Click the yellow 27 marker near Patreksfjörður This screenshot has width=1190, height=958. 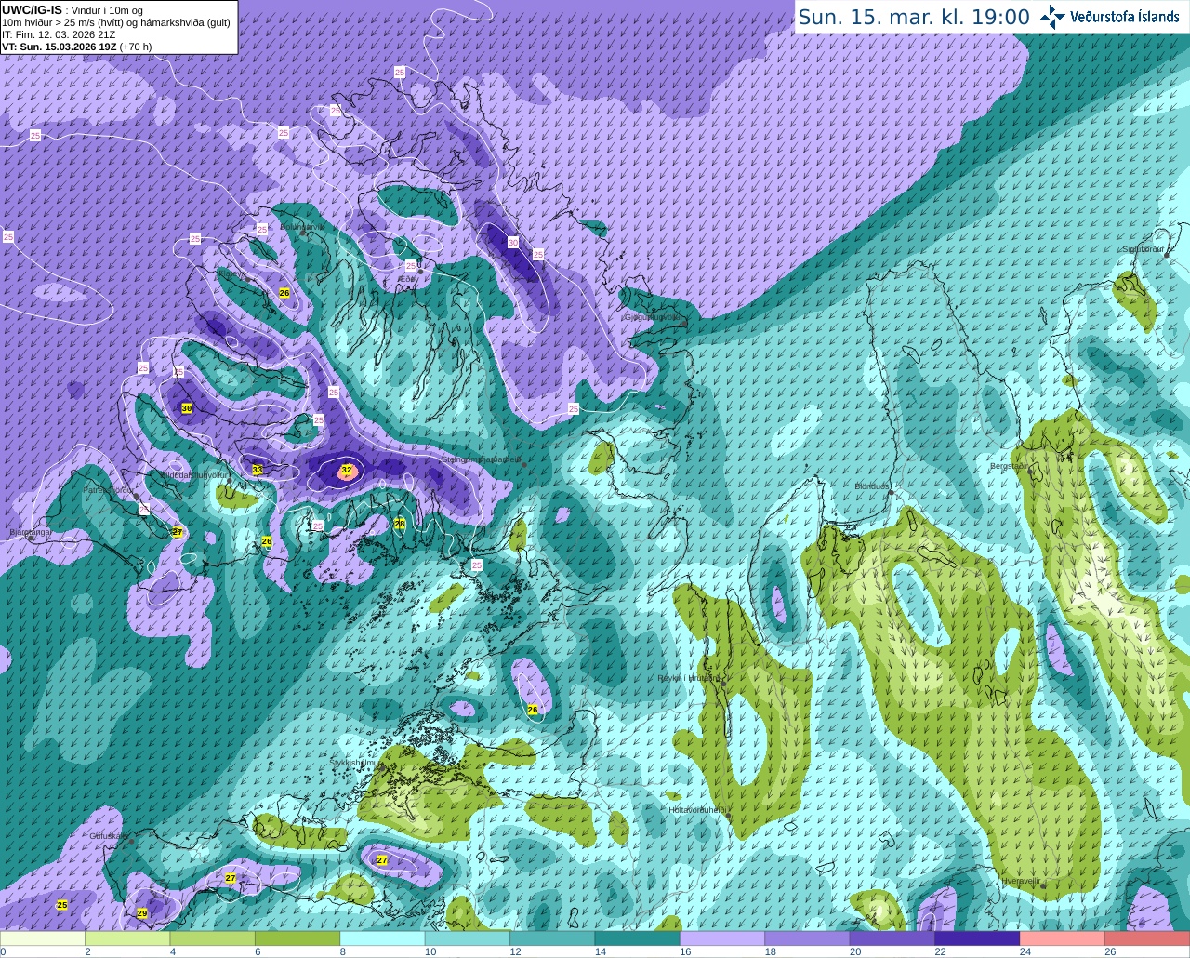(178, 532)
